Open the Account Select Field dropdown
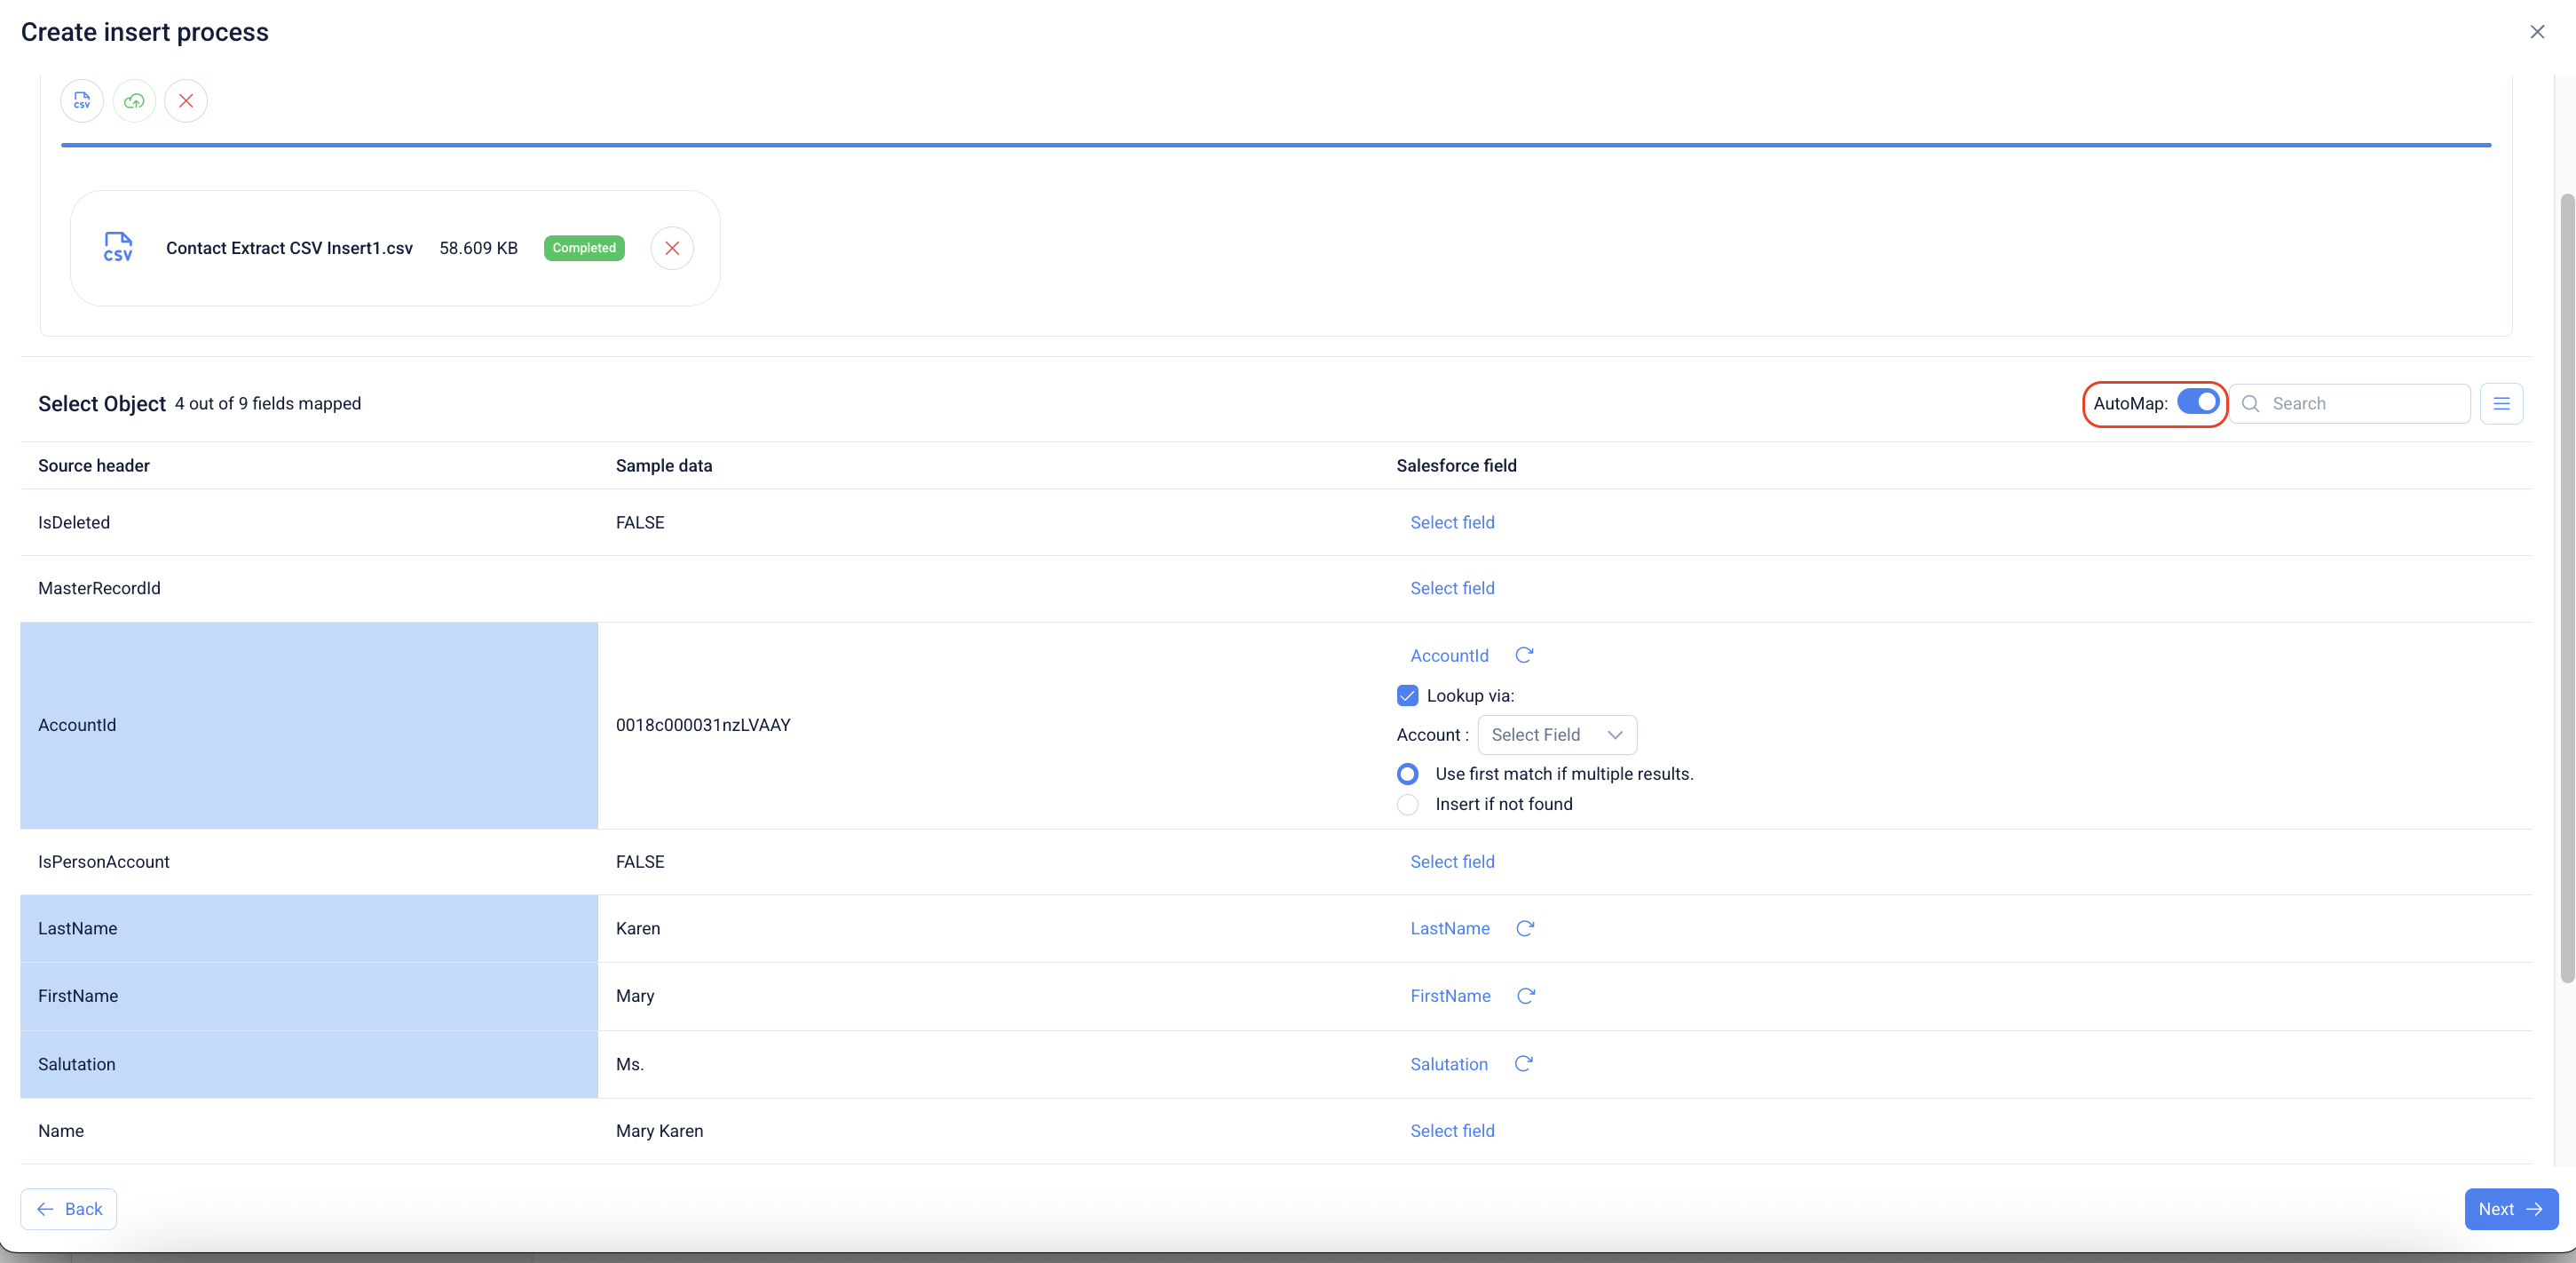This screenshot has height=1263, width=2576. click(1556, 735)
